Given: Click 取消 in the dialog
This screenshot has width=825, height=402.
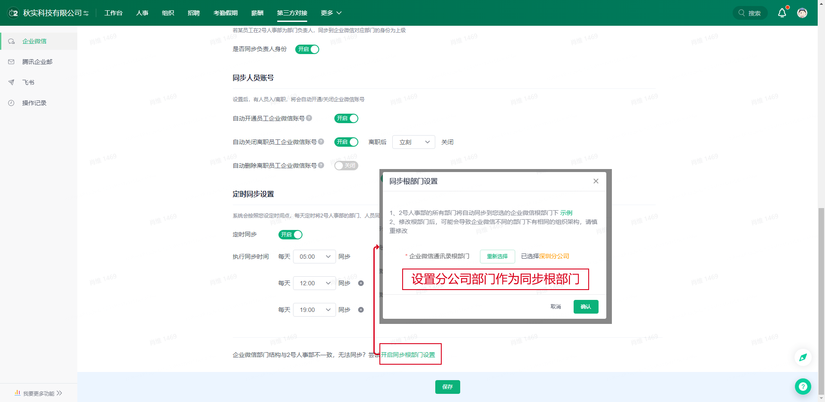Looking at the screenshot, I should pos(556,307).
